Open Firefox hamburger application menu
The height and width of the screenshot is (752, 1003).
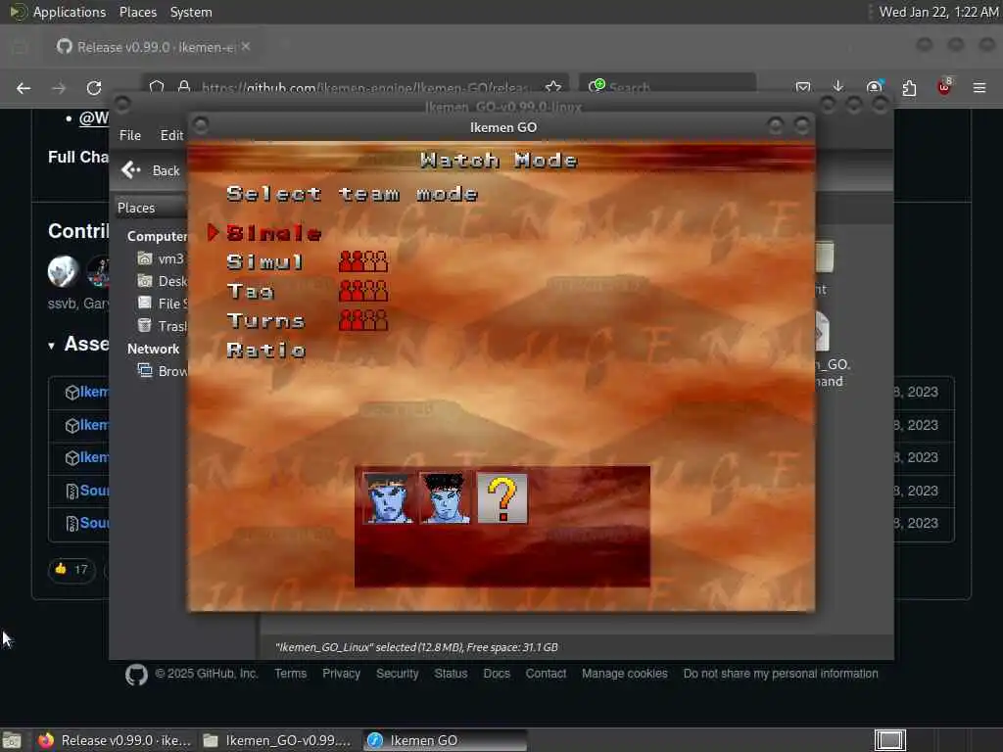979,87
